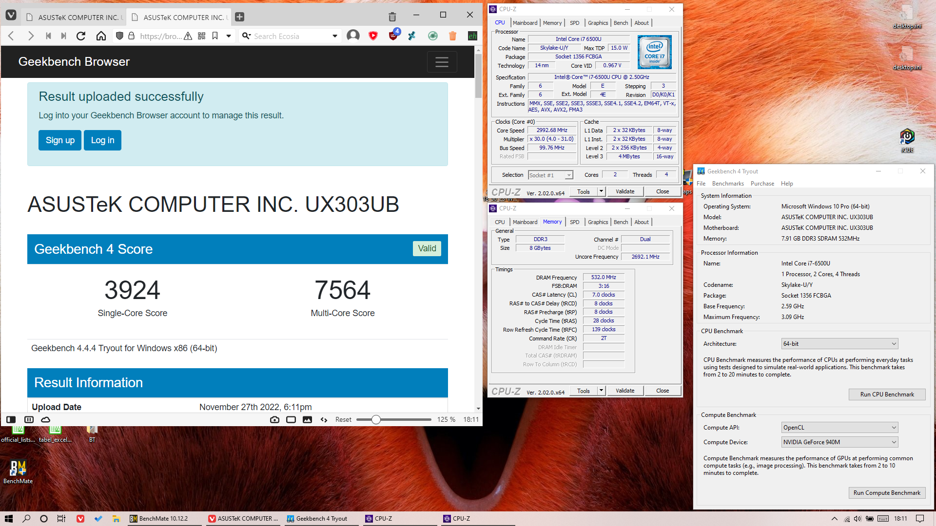The height and width of the screenshot is (526, 936).
Task: Open the search engine selector
Action: tap(247, 36)
